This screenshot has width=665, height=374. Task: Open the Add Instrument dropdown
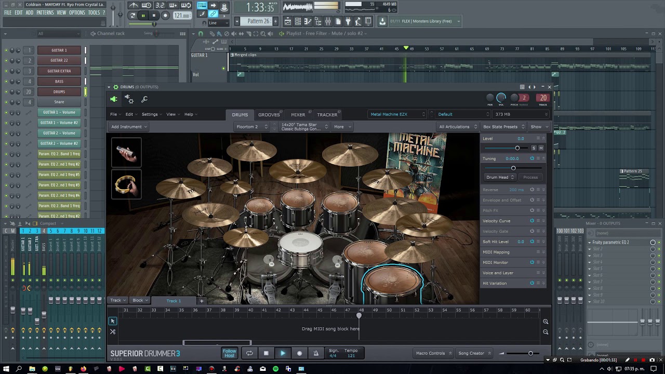point(129,127)
